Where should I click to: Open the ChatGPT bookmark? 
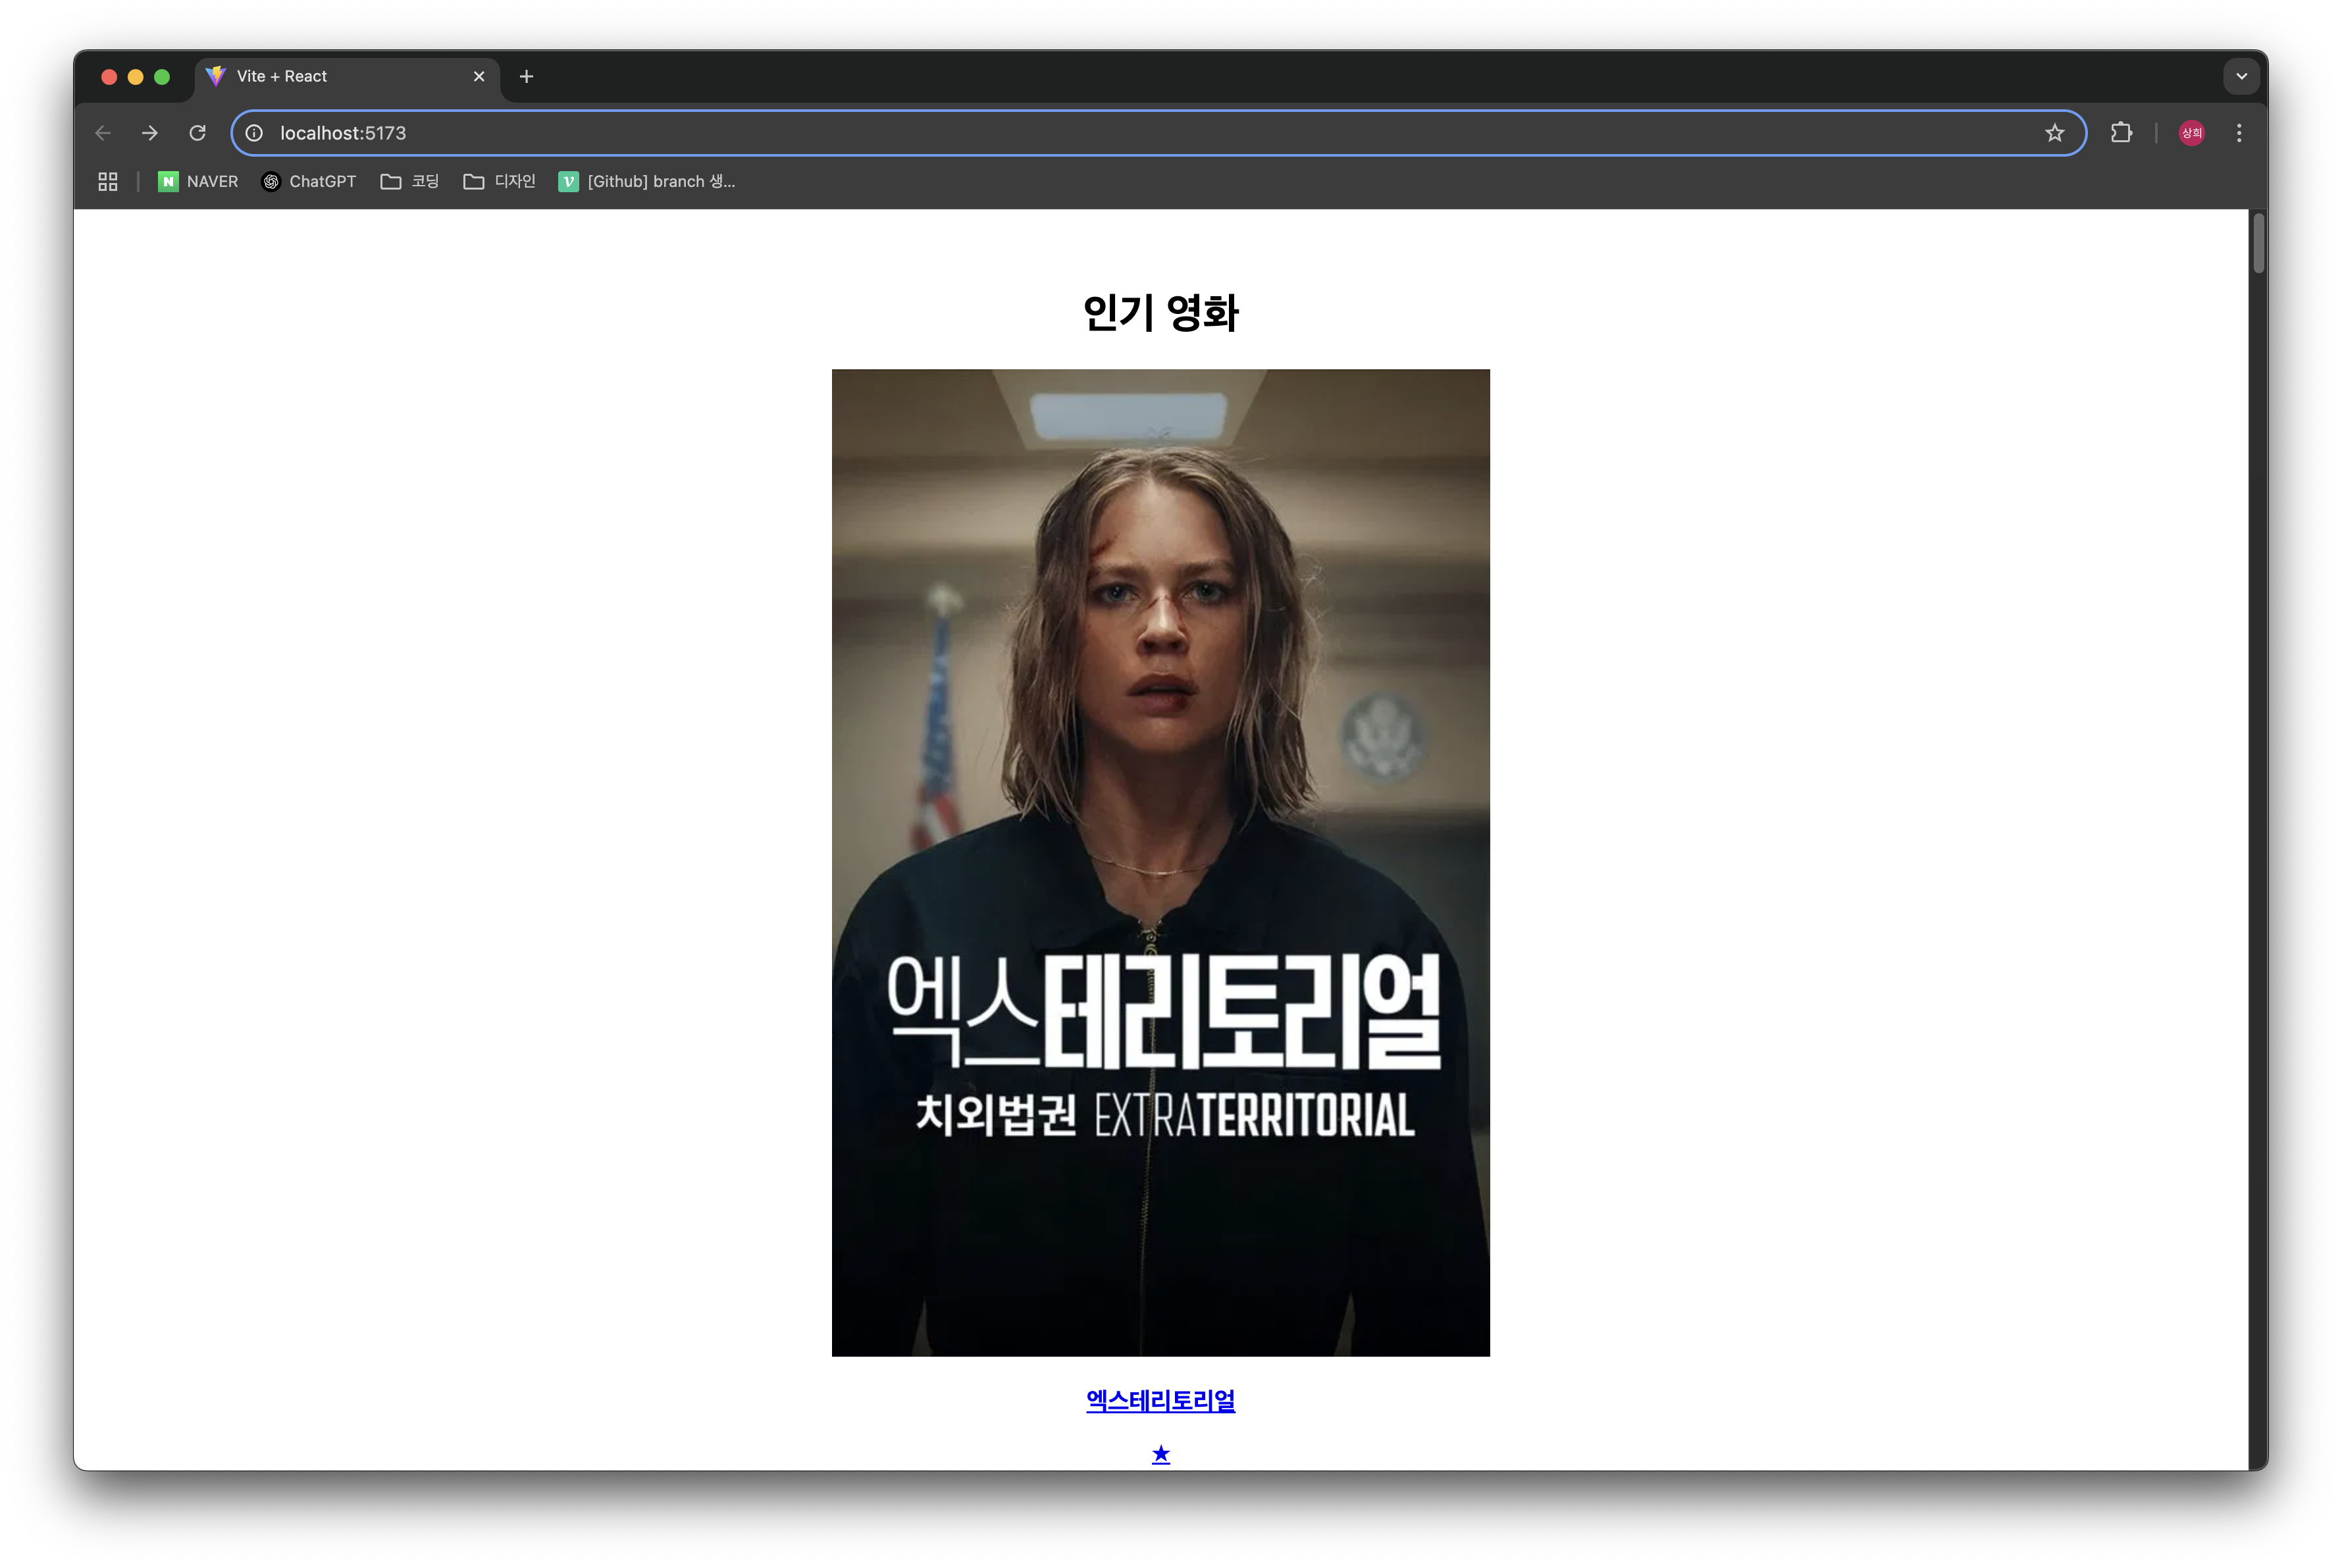tap(309, 181)
